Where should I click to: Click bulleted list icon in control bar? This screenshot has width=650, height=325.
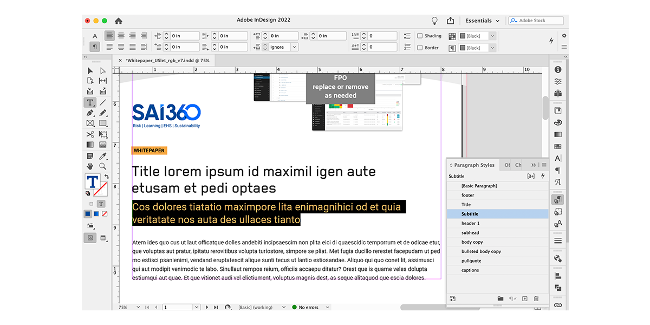407,36
